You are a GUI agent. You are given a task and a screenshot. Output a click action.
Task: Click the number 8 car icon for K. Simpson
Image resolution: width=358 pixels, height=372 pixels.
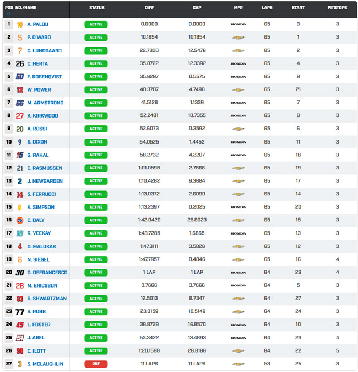coord(20,208)
